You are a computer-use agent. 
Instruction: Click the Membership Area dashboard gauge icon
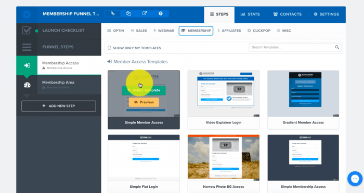click(x=27, y=85)
